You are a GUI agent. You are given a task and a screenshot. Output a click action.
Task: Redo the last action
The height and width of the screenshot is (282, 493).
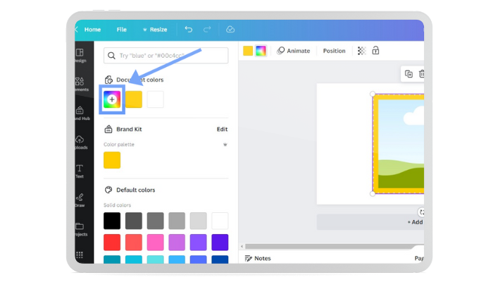[207, 30]
